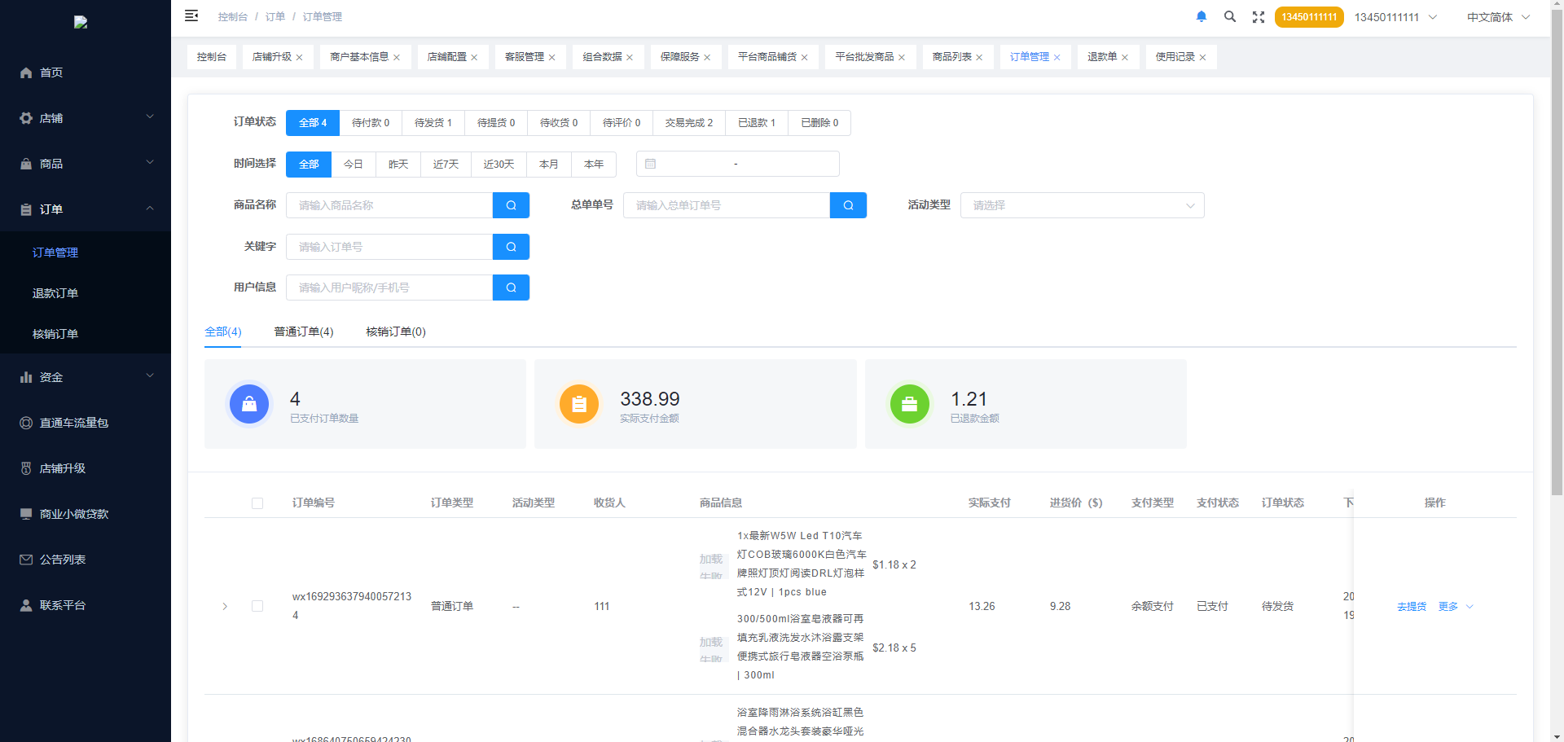Toggle fullscreen mode icon
Screen dimensions: 1564x742
(x=1259, y=17)
